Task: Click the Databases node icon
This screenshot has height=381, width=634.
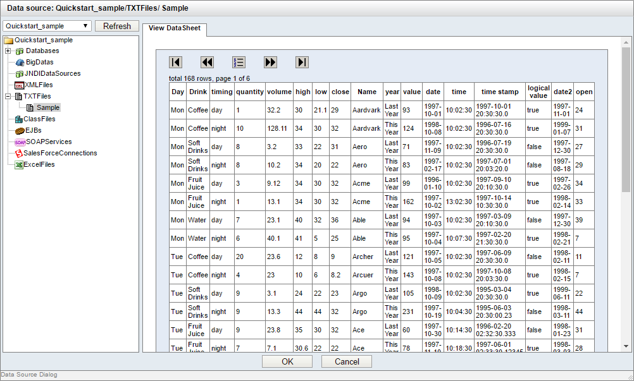Action: [x=20, y=51]
